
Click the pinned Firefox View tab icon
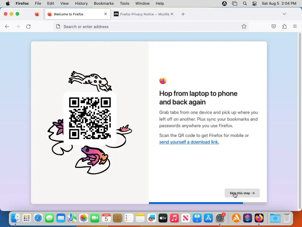(x=37, y=14)
